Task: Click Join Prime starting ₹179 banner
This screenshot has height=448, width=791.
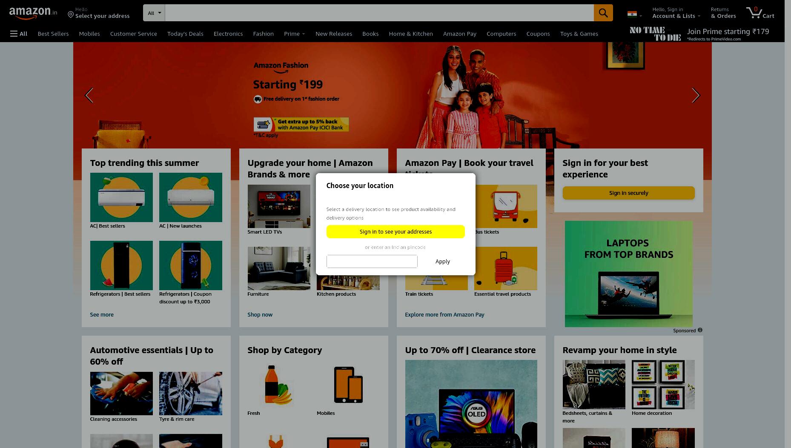Action: pos(699,34)
